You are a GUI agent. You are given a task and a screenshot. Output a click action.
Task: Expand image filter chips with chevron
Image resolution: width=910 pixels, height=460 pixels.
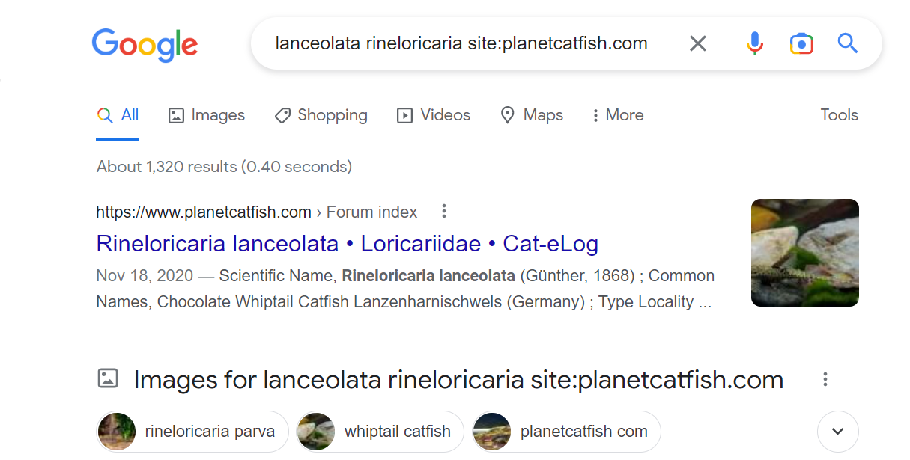click(838, 432)
